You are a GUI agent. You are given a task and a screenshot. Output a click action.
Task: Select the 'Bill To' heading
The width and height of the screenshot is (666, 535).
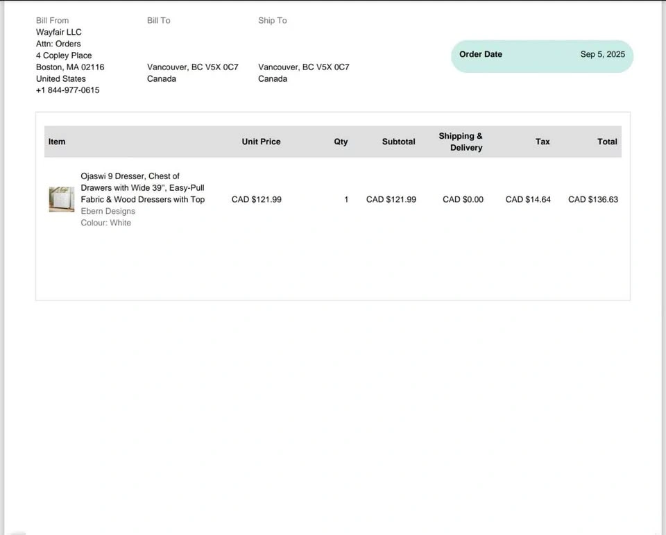pos(158,20)
